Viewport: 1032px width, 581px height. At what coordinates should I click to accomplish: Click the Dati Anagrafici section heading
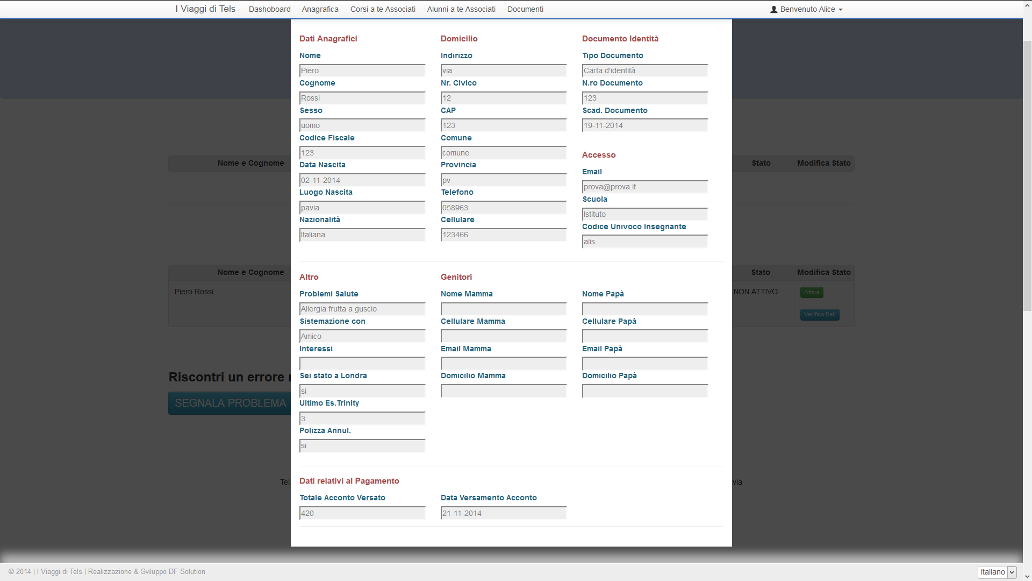(328, 39)
